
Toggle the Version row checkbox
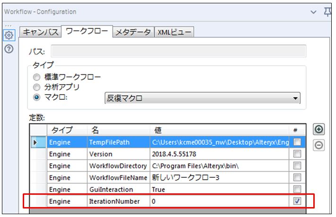coord(297,154)
